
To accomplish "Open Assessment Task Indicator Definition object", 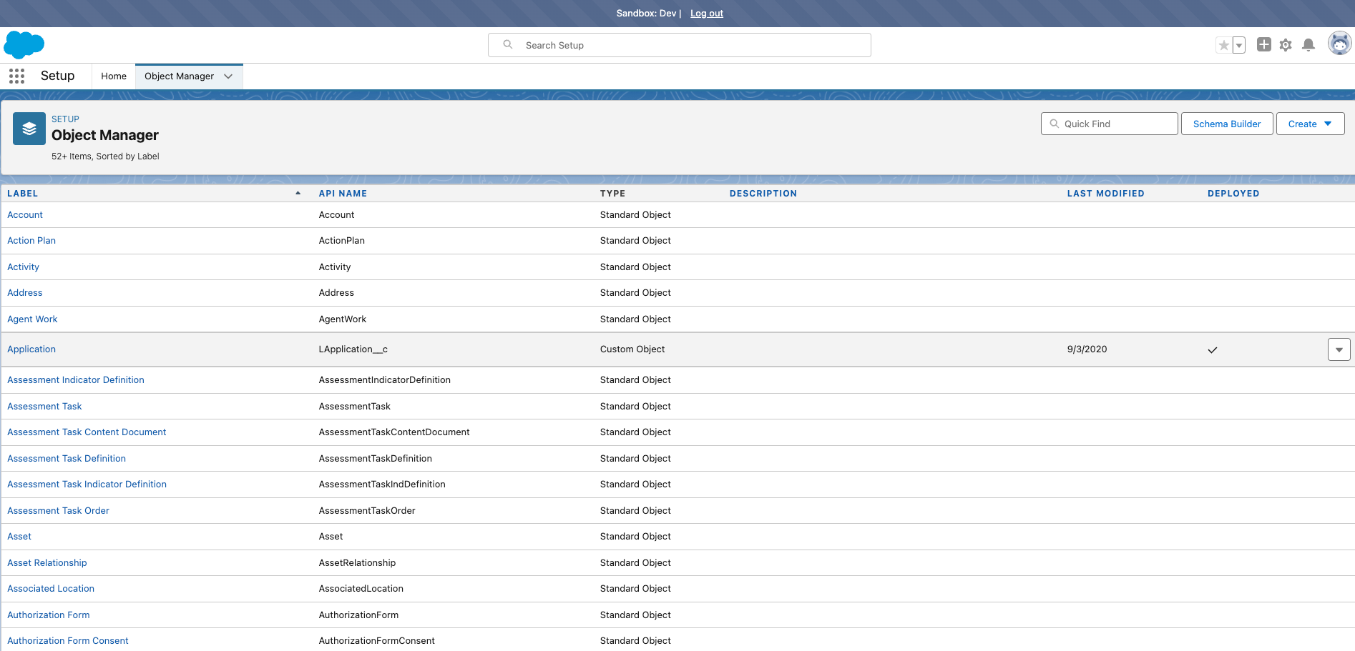I will [87, 484].
